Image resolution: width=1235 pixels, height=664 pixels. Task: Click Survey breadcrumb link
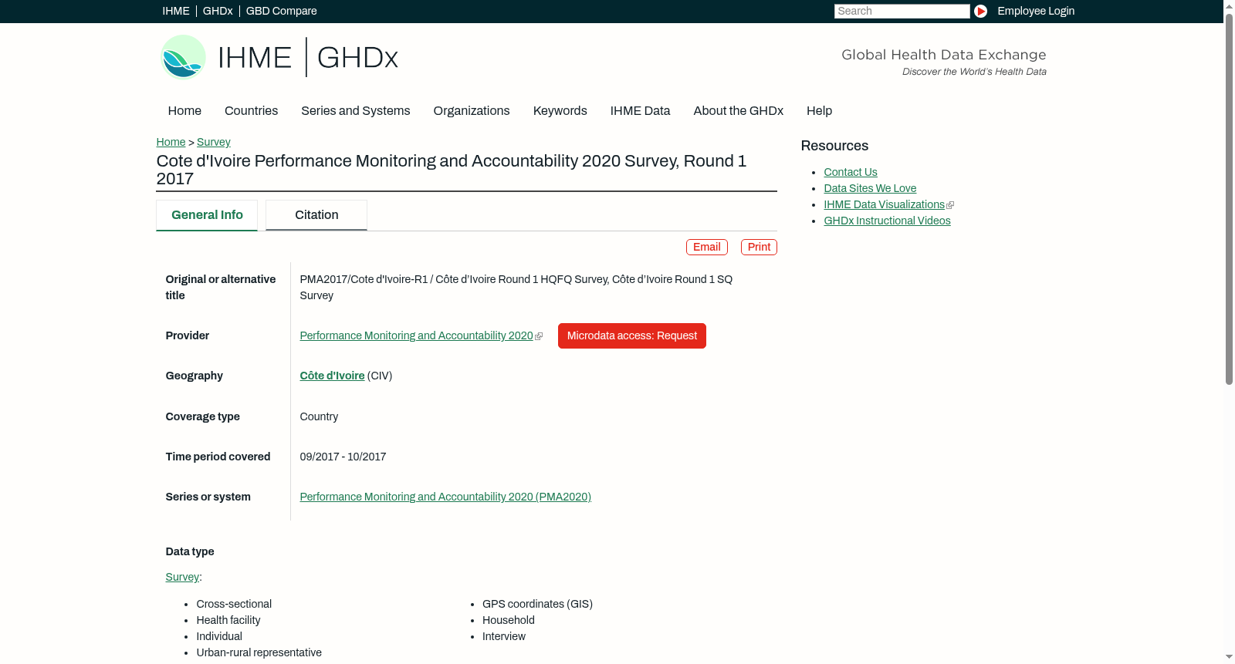213,142
